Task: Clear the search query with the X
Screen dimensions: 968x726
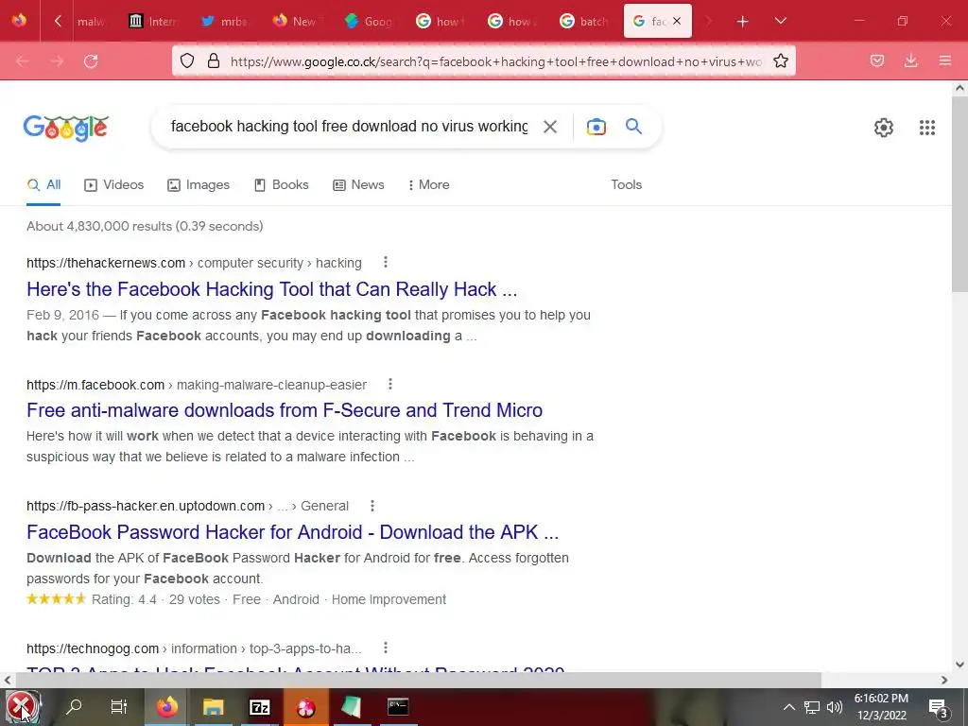Action: 549,127
